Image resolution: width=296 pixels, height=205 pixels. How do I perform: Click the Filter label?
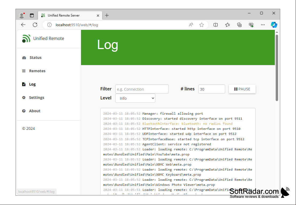(106, 89)
